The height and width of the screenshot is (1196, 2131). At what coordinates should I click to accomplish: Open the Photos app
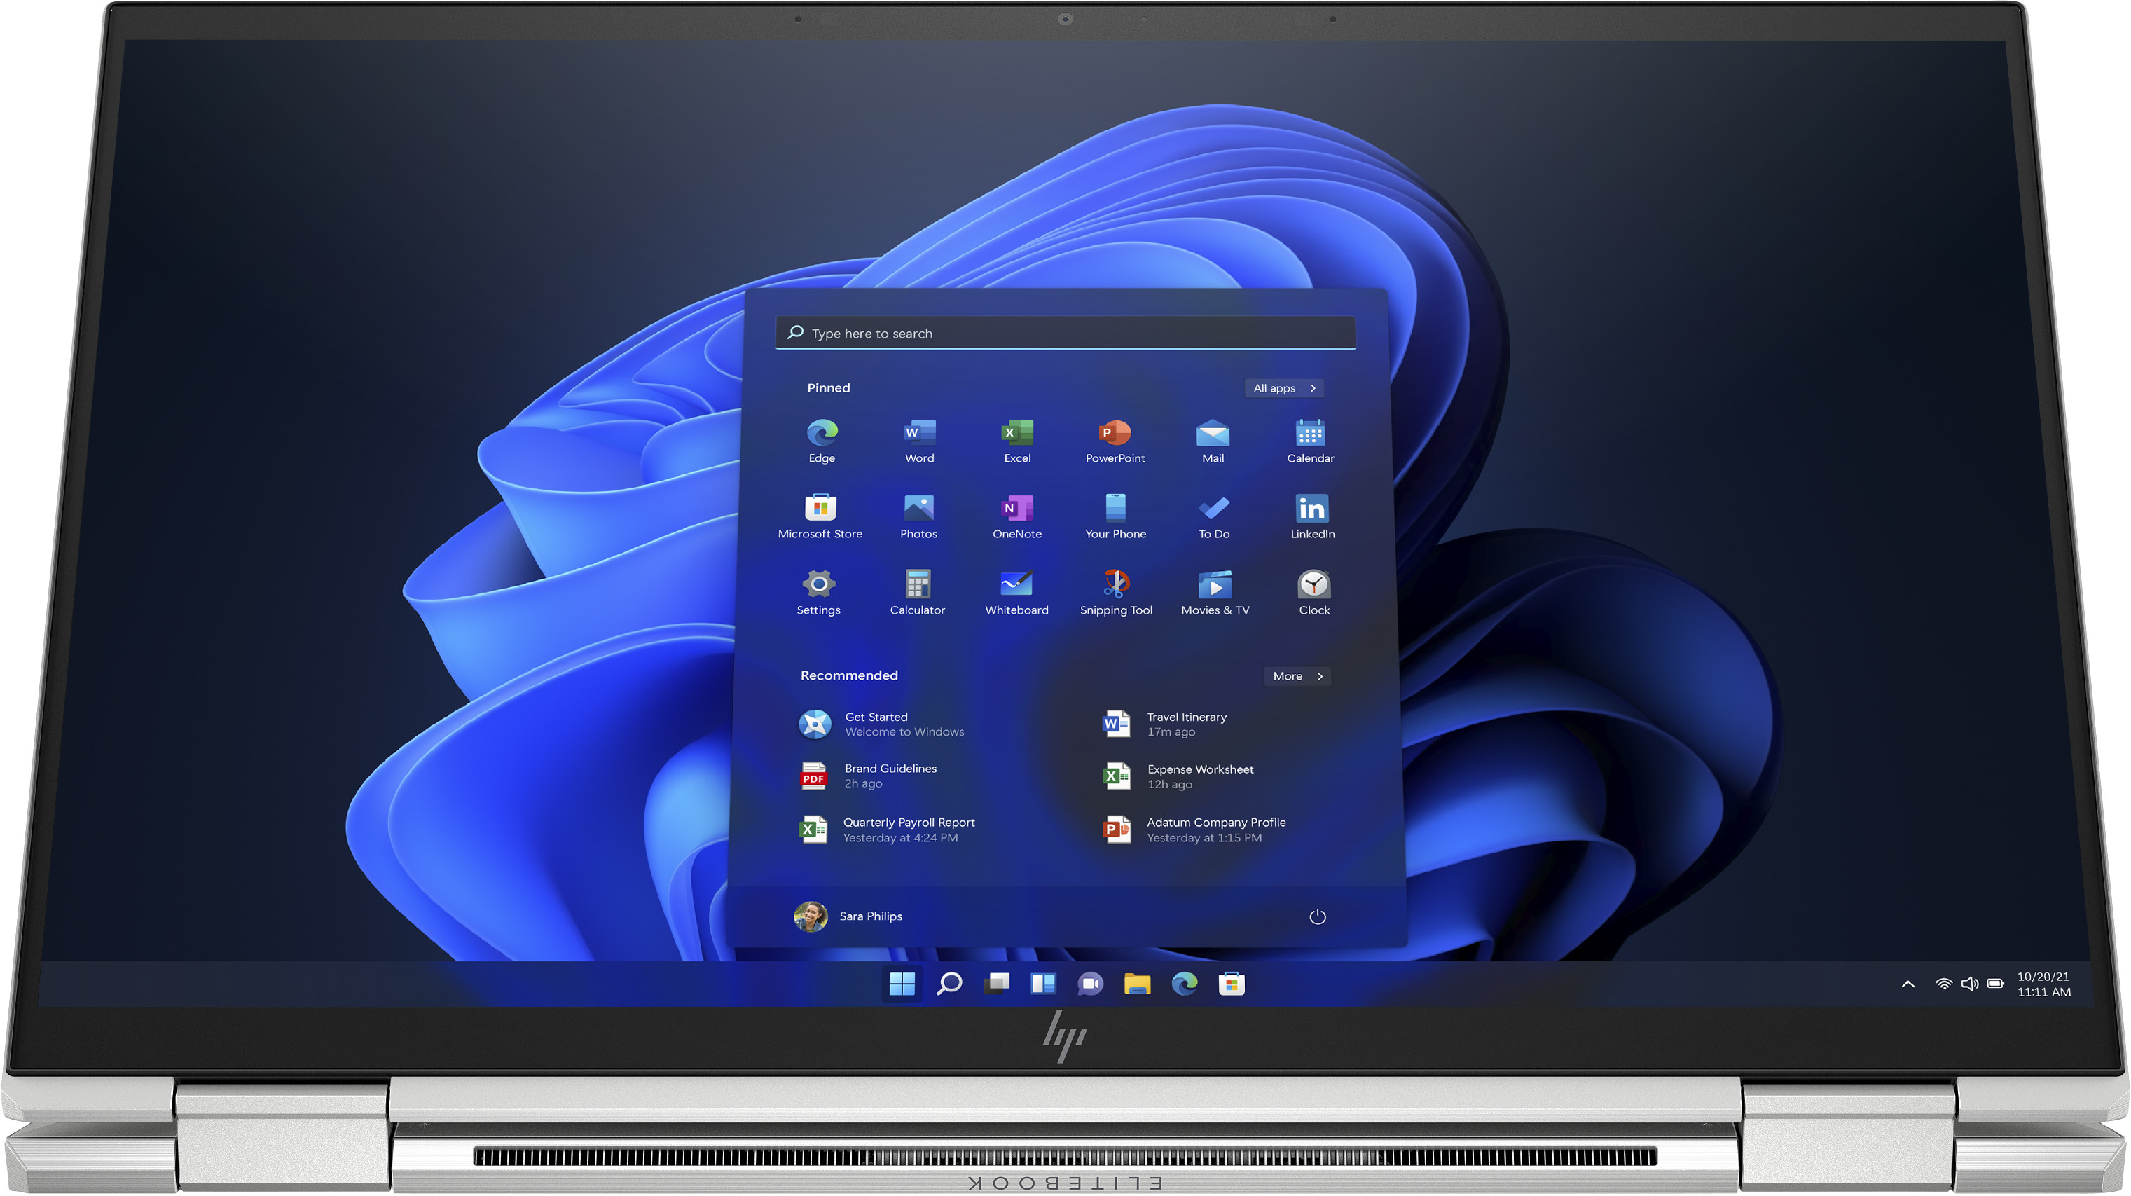pos(918,517)
